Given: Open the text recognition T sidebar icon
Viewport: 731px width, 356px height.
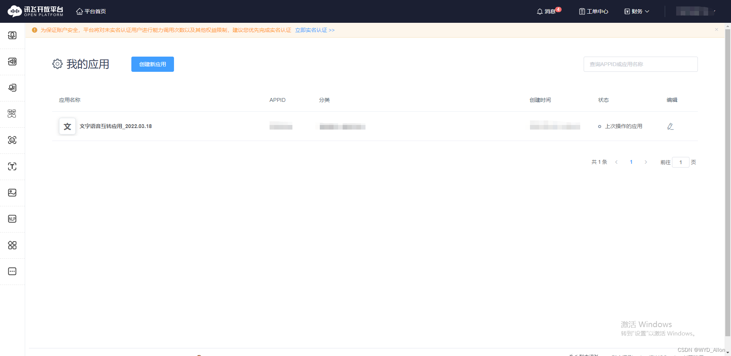Looking at the screenshot, I should [12, 166].
